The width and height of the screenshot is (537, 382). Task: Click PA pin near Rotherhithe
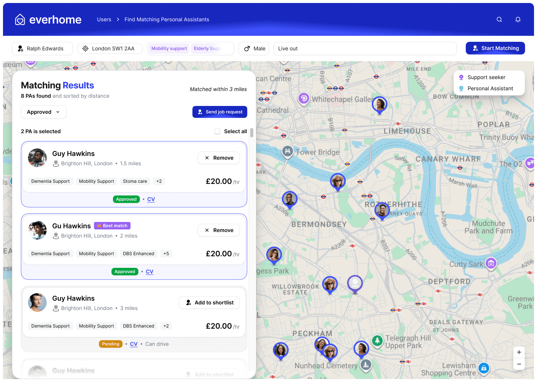382,211
